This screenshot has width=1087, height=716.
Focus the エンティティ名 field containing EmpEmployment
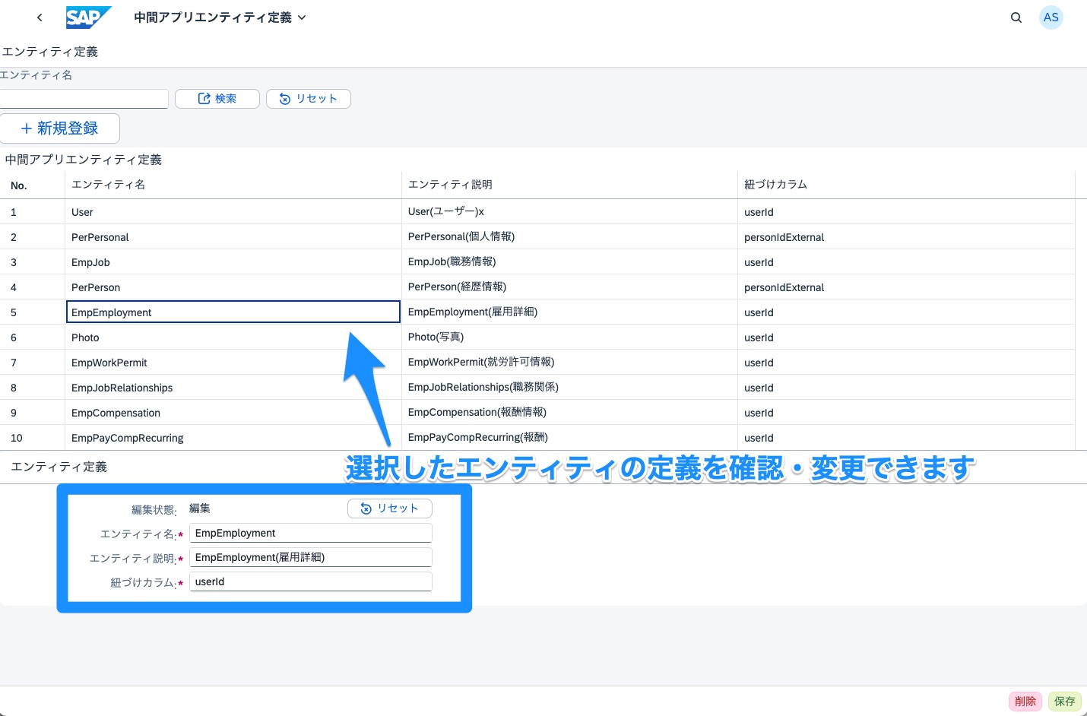[311, 533]
